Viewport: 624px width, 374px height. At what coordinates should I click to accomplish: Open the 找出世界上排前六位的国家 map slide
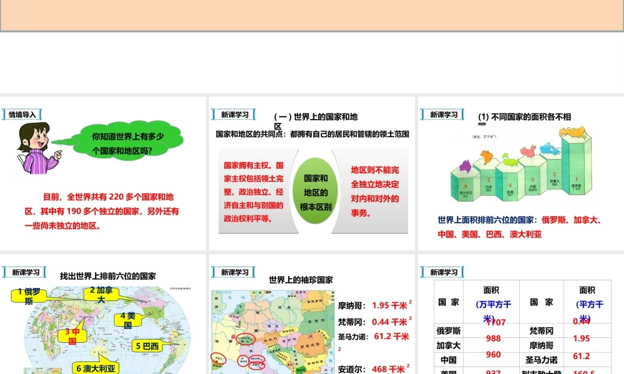(x=103, y=314)
